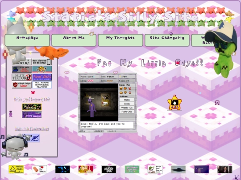Image resolution: width=241 pixels, height=180 pixels.
Task: Buy the burger in pet shop
Action: coord(121,88)
